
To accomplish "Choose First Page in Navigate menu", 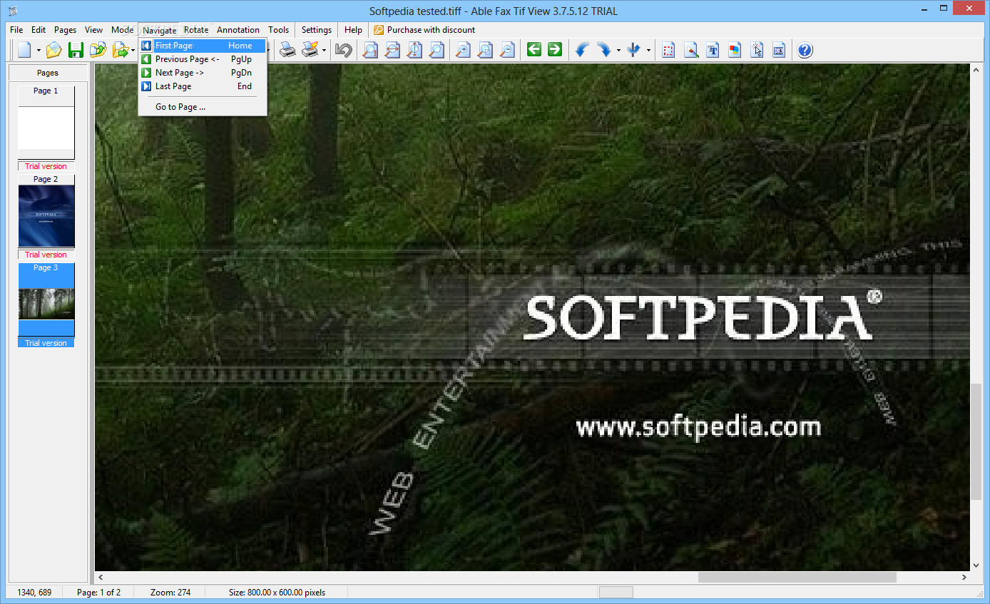I will click(203, 46).
